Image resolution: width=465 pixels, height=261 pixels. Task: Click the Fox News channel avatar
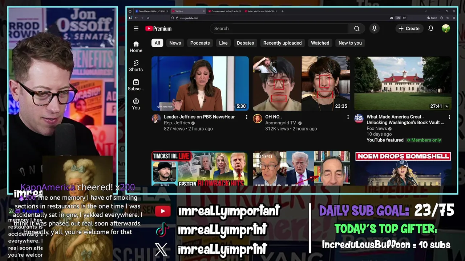click(359, 119)
